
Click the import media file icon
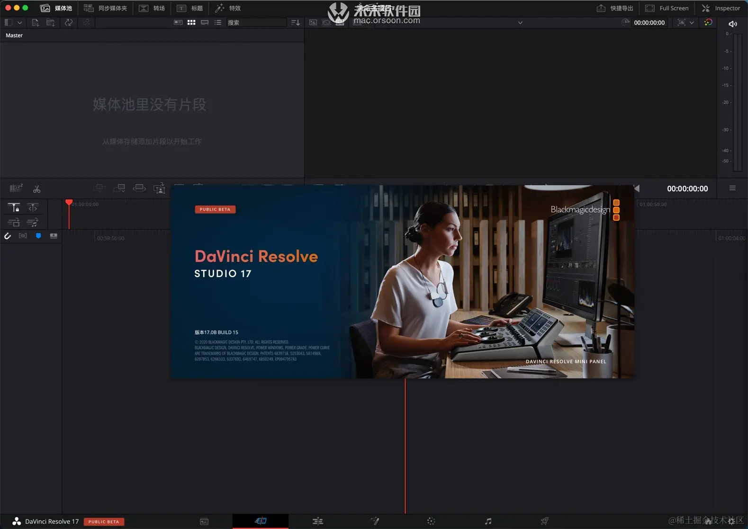point(36,22)
